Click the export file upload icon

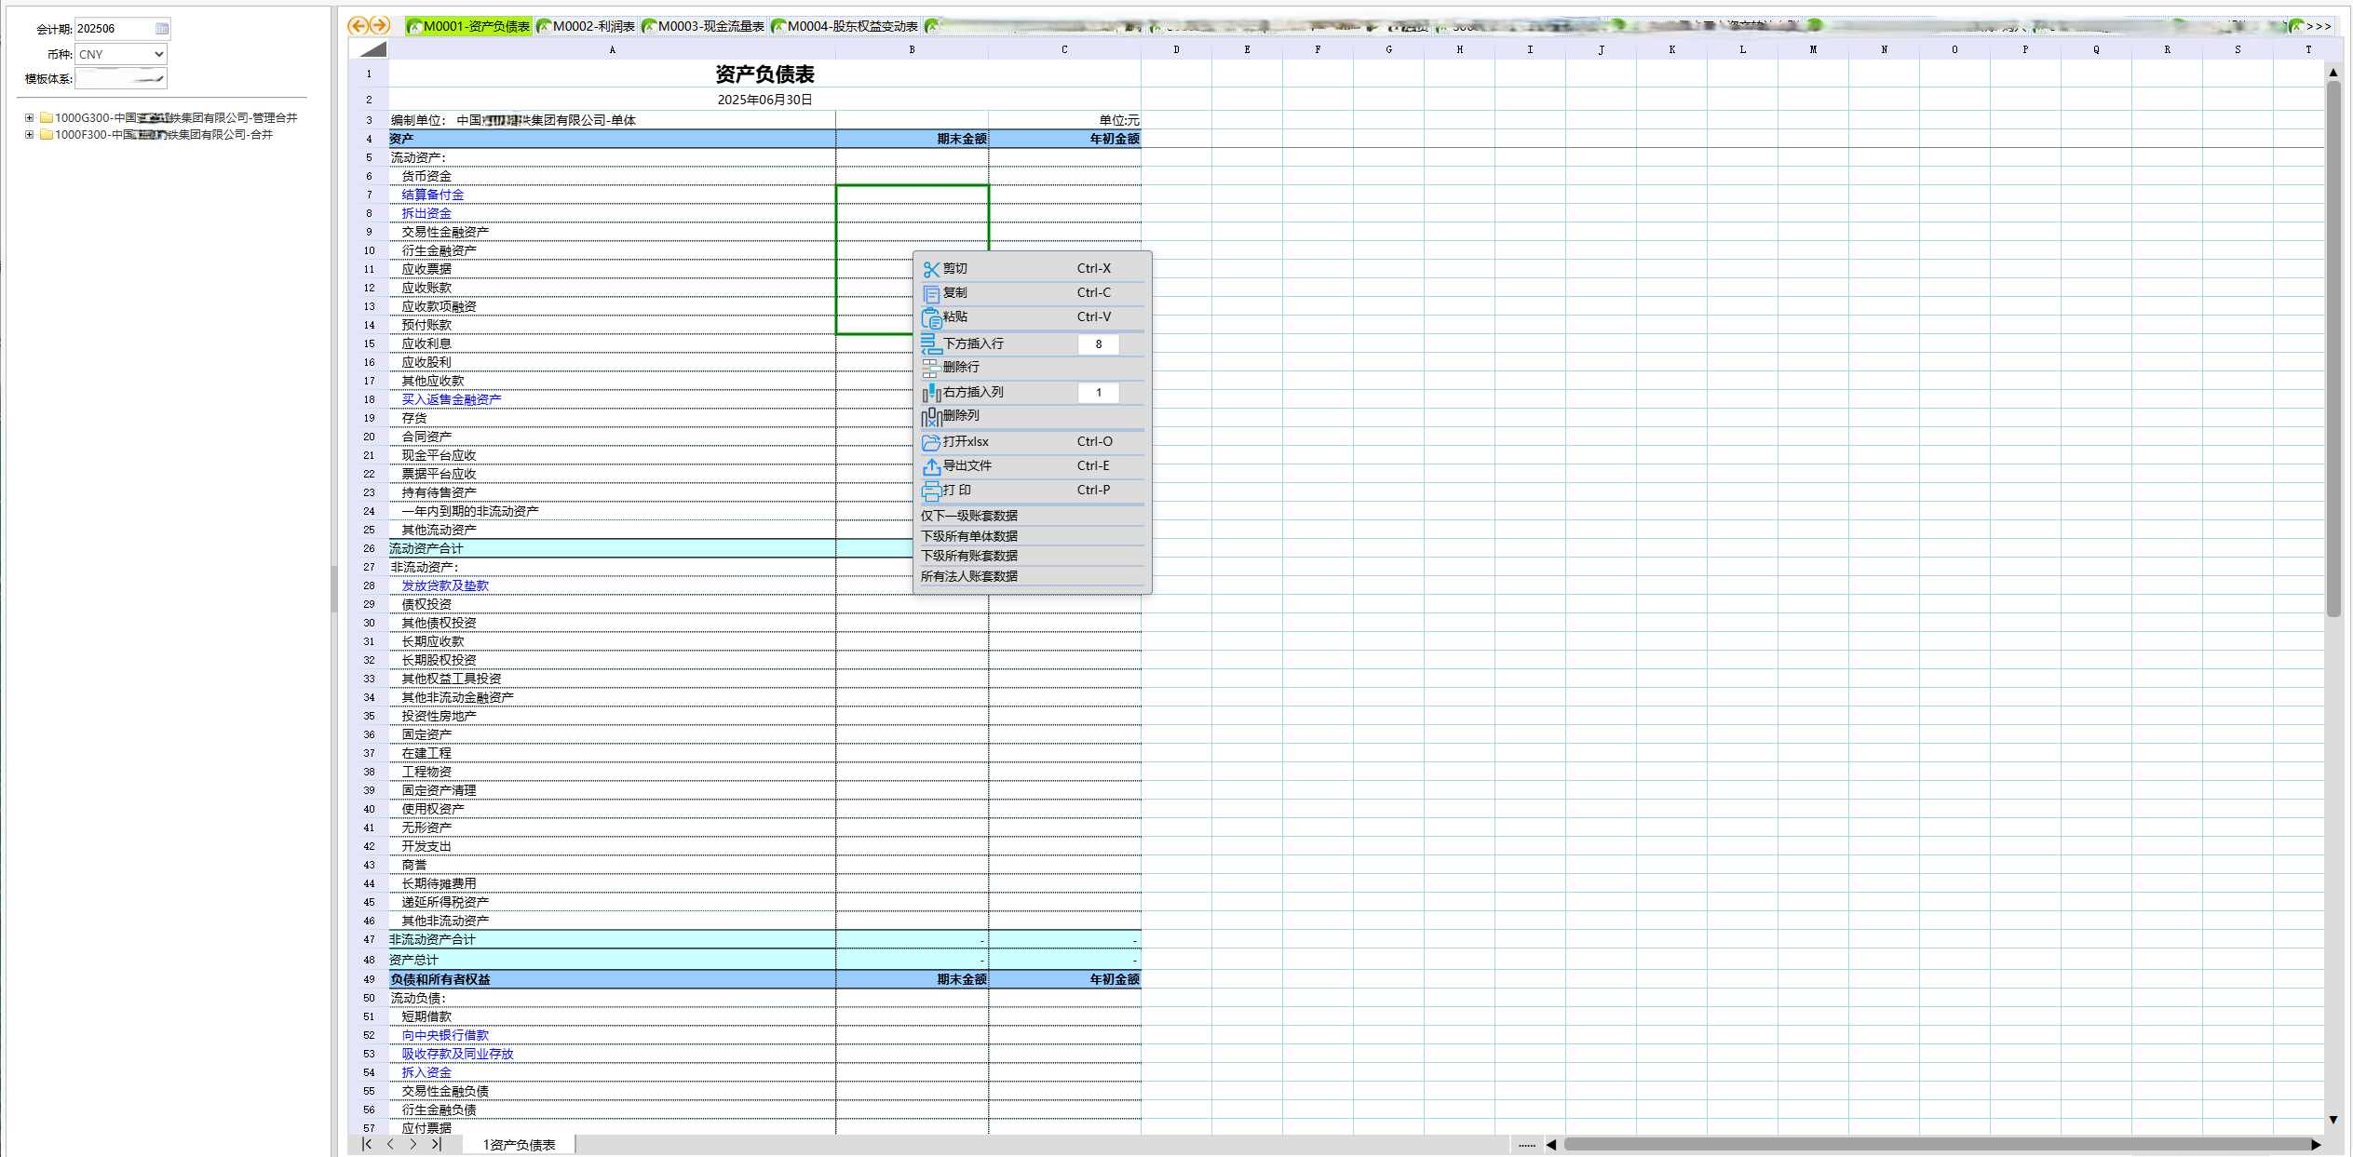click(x=931, y=466)
